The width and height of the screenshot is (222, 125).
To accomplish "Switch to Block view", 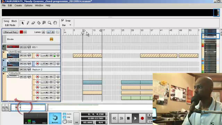I will coord(14,21).
